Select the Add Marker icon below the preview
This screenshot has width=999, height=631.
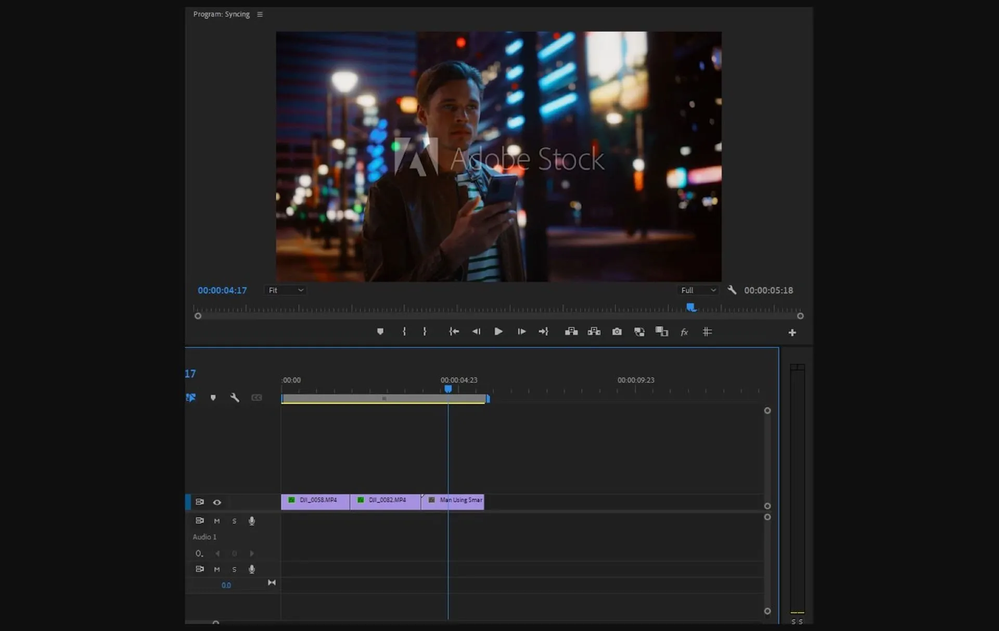point(380,331)
